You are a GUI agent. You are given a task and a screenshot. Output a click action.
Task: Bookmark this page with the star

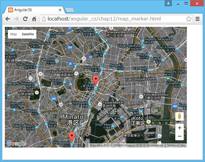(x=189, y=19)
